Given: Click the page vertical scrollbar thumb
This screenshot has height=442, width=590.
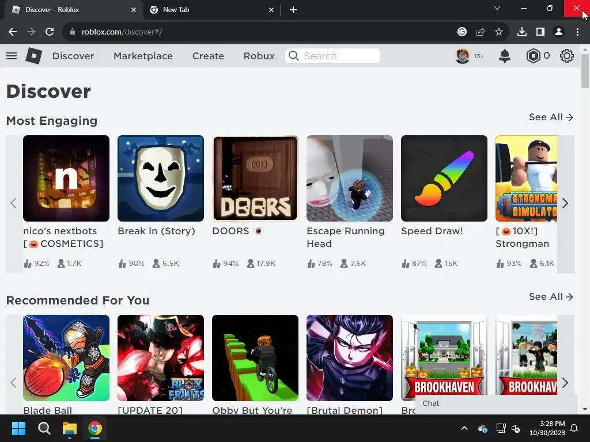Looking at the screenshot, I should coord(585,71).
